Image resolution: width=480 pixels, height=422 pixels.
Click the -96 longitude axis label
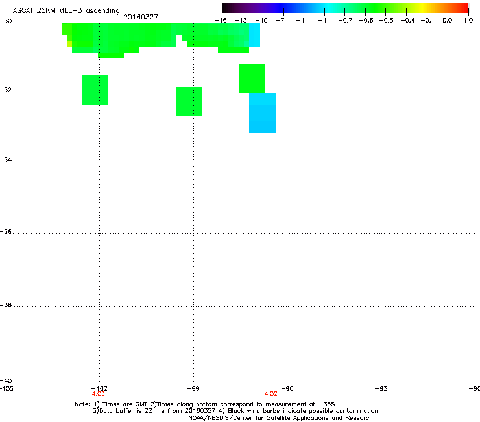[x=287, y=388]
